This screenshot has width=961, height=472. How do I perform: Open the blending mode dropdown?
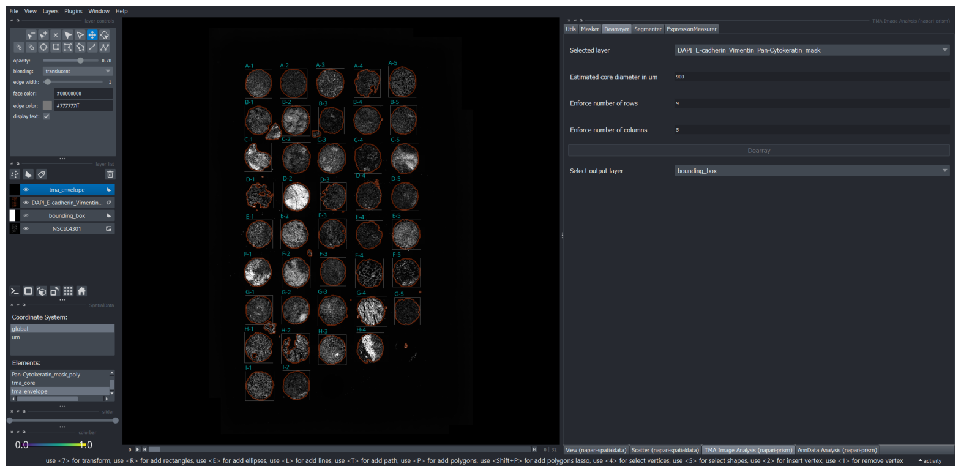[x=78, y=72]
